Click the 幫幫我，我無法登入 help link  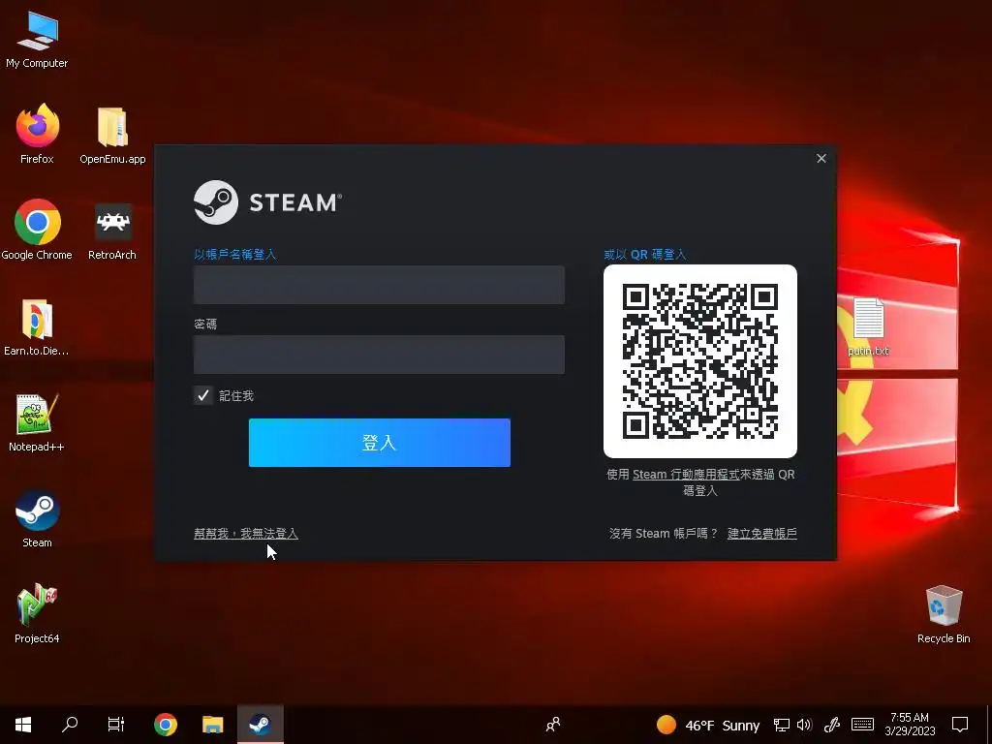coord(245,534)
